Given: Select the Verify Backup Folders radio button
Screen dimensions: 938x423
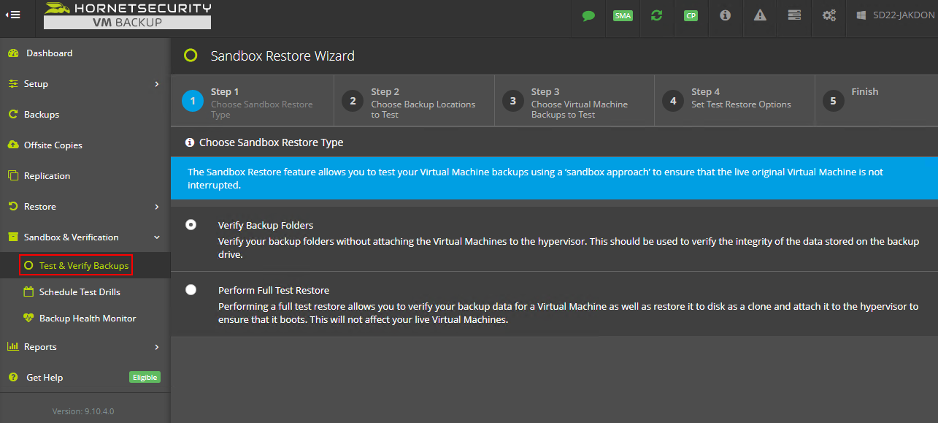Looking at the screenshot, I should coord(191,225).
